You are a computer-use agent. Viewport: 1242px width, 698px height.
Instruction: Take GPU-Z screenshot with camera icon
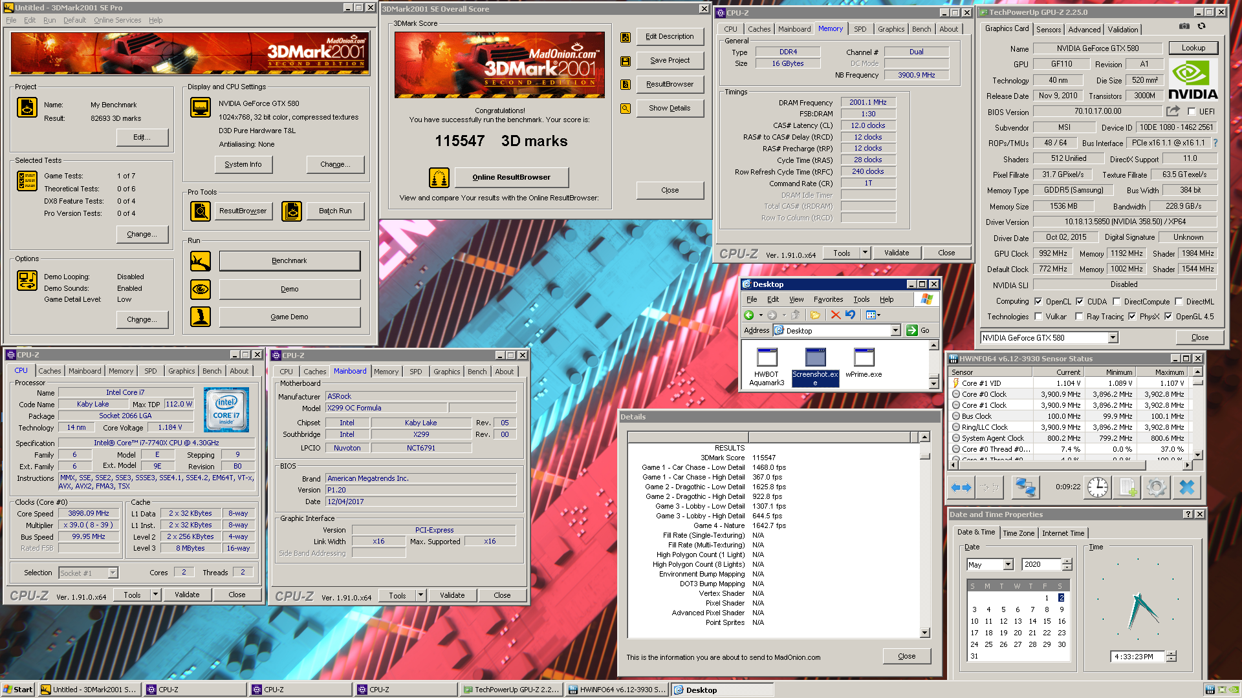(1184, 26)
